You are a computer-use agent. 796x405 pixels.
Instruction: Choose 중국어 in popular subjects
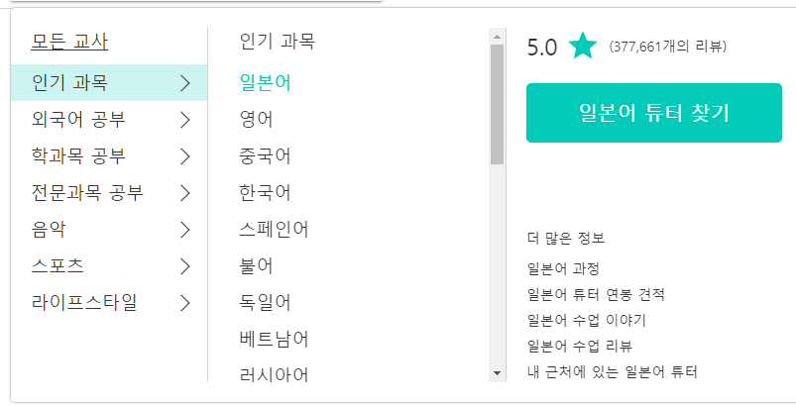click(263, 155)
